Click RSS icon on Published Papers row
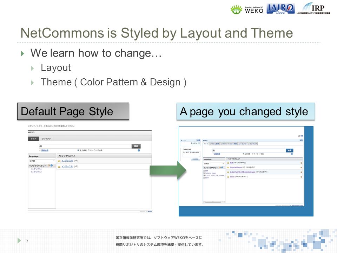This screenshot has height=253, width=337. pos(301,167)
